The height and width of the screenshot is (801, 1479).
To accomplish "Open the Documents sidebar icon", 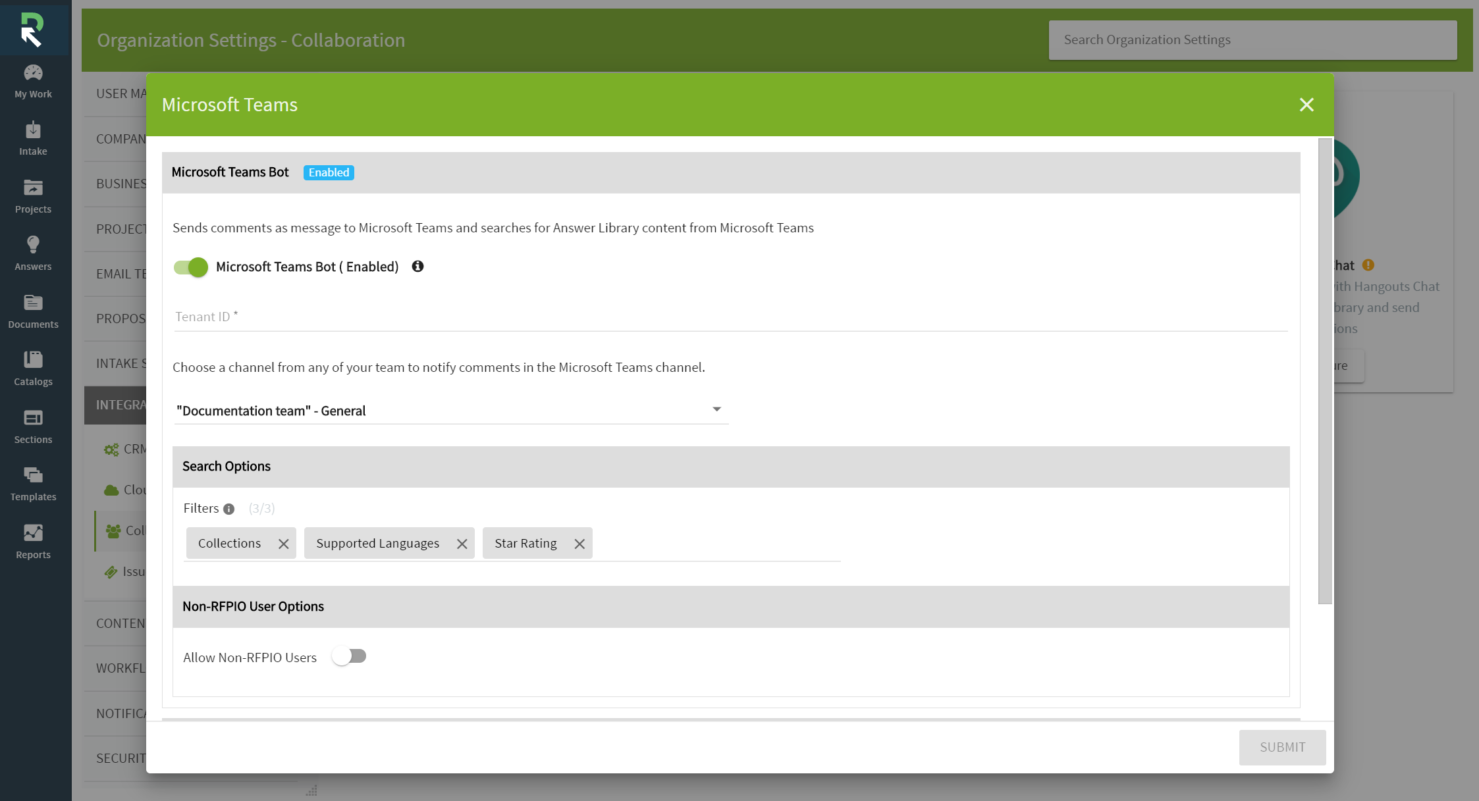I will tap(33, 302).
